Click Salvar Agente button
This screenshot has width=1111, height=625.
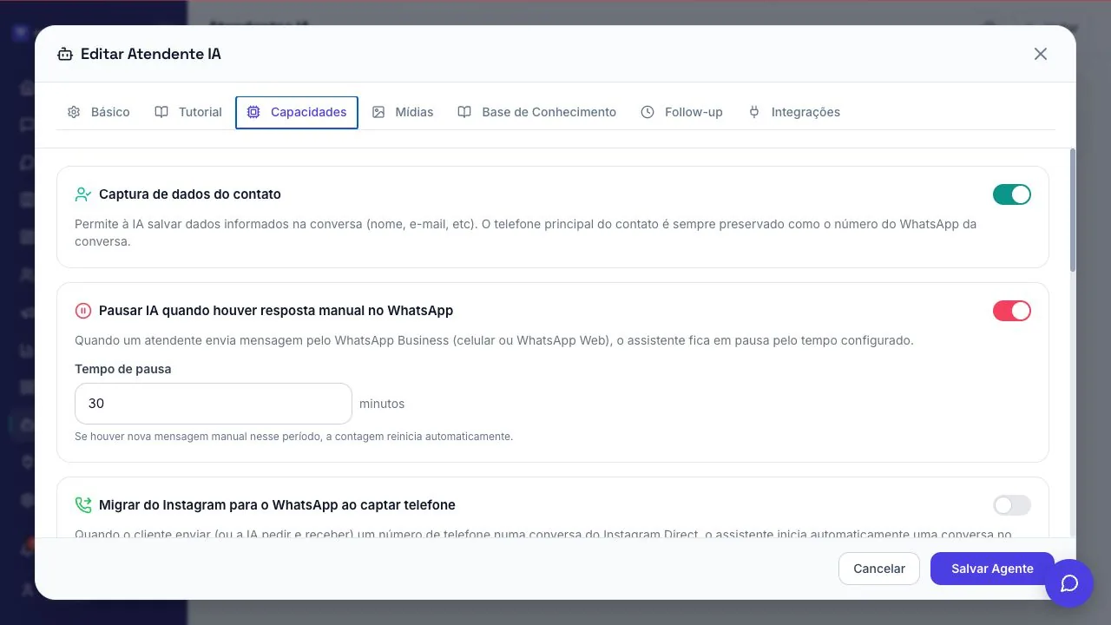[x=992, y=569]
